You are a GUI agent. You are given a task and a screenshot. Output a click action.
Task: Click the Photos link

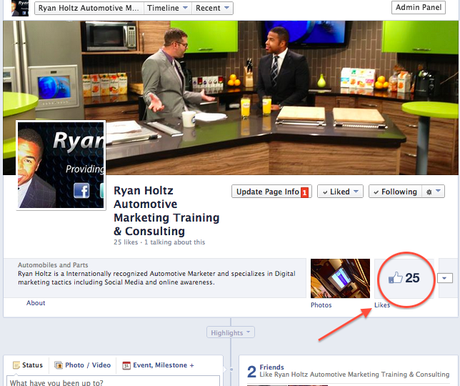[321, 305]
